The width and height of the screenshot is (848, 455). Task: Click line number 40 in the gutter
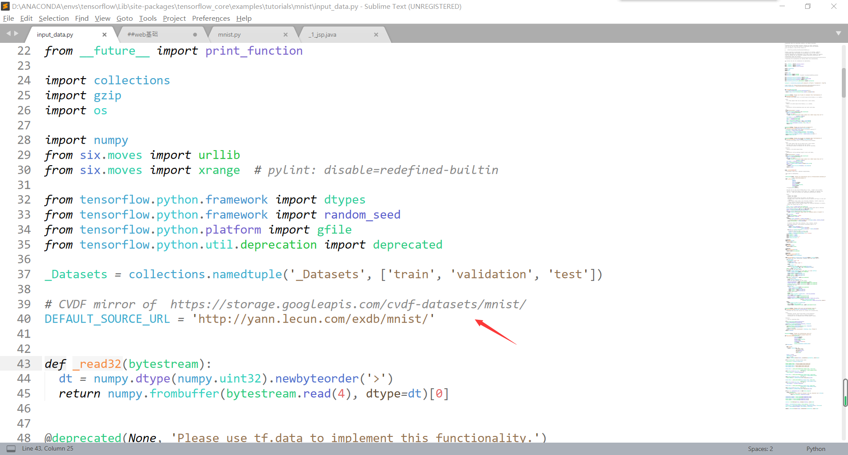click(24, 319)
